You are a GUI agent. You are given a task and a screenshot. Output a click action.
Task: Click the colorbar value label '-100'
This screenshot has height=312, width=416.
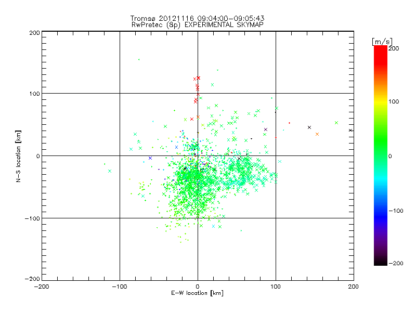[396, 211]
